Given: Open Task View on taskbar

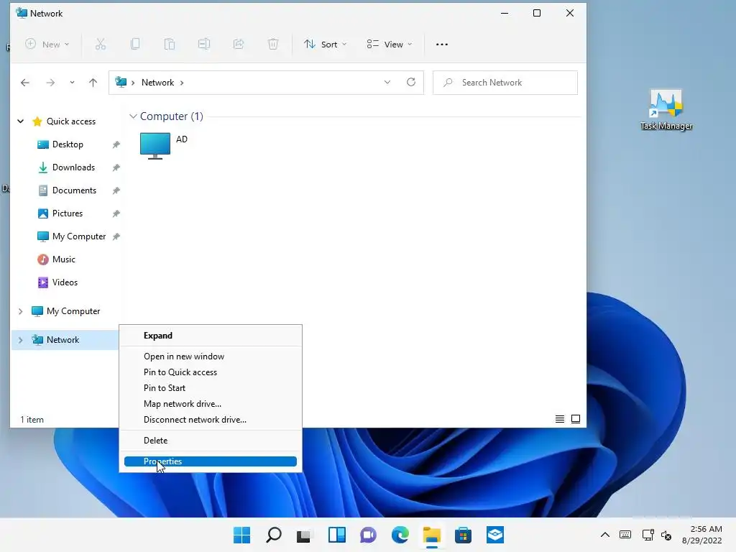Looking at the screenshot, I should 304,535.
